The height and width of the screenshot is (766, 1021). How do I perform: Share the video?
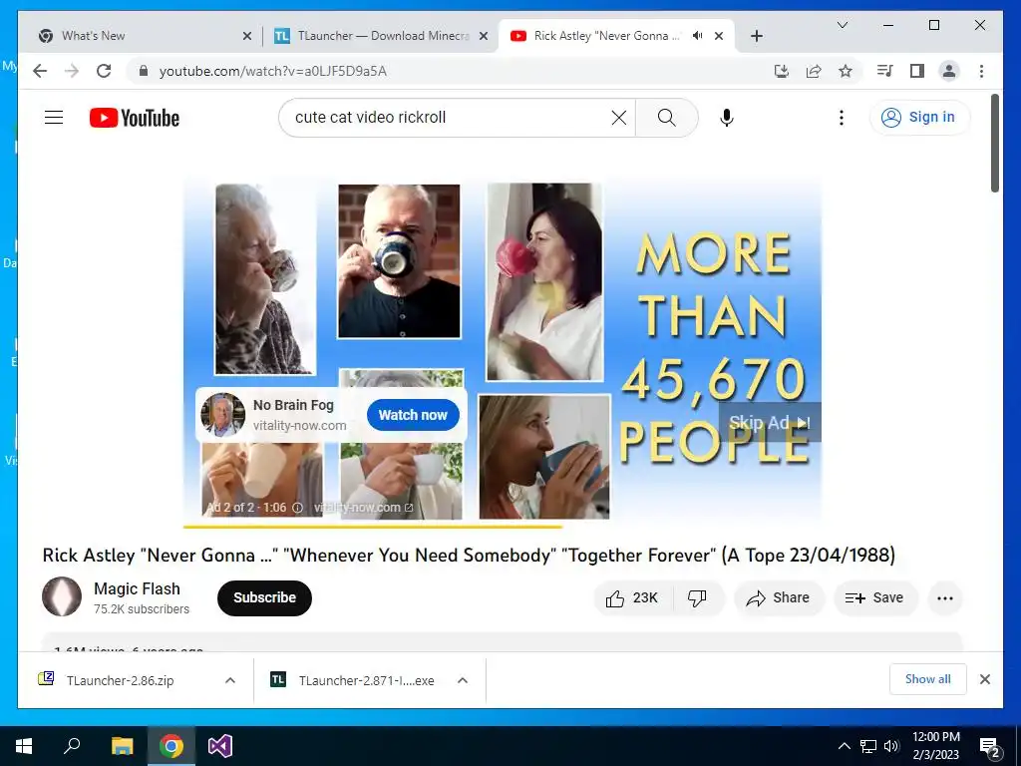pos(779,598)
